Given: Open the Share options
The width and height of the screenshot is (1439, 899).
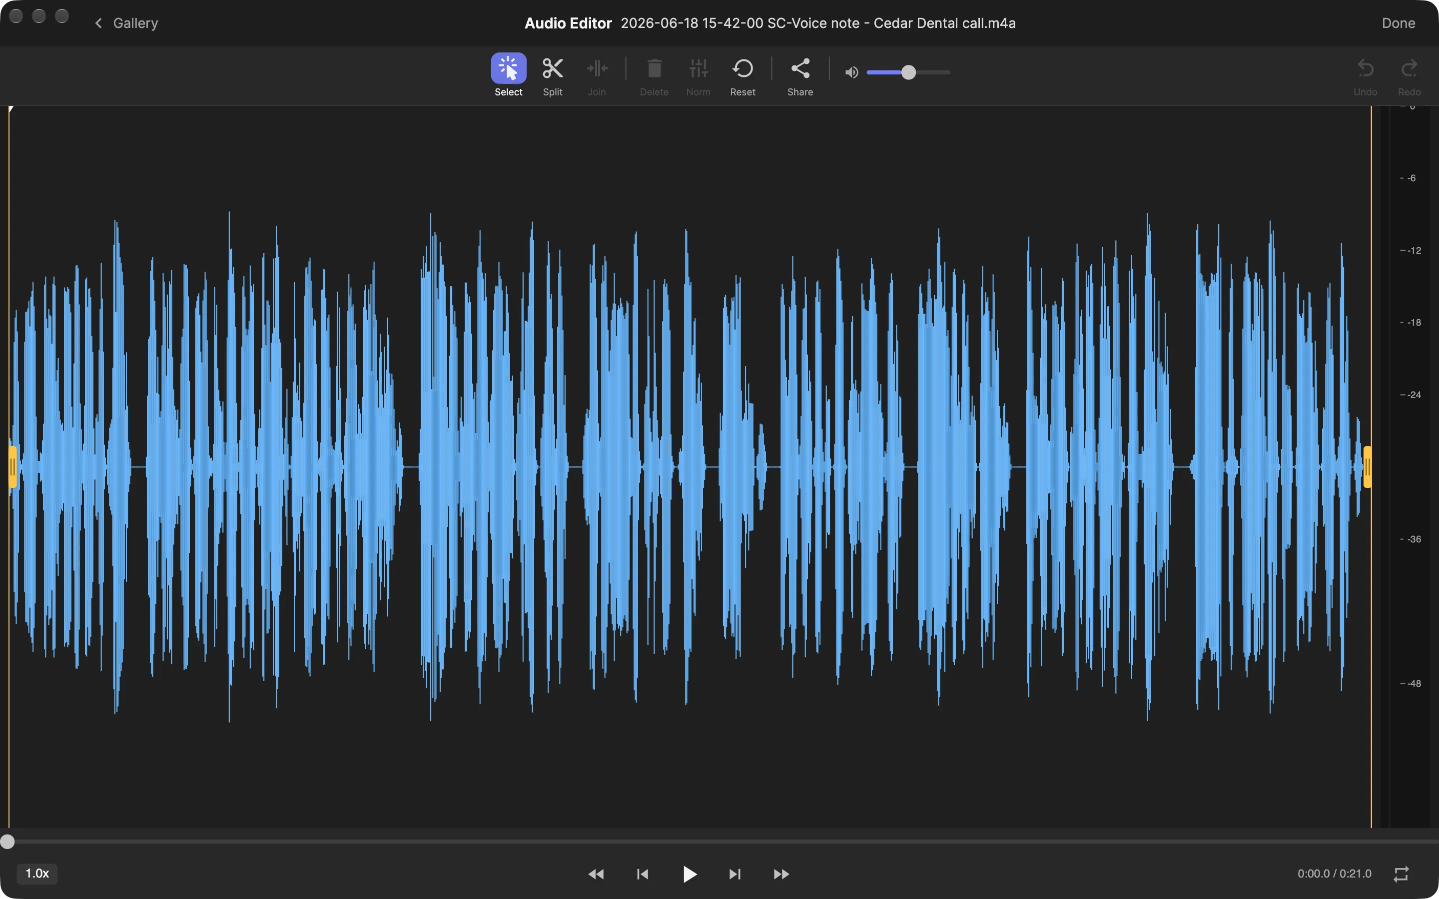Looking at the screenshot, I should click(x=800, y=75).
